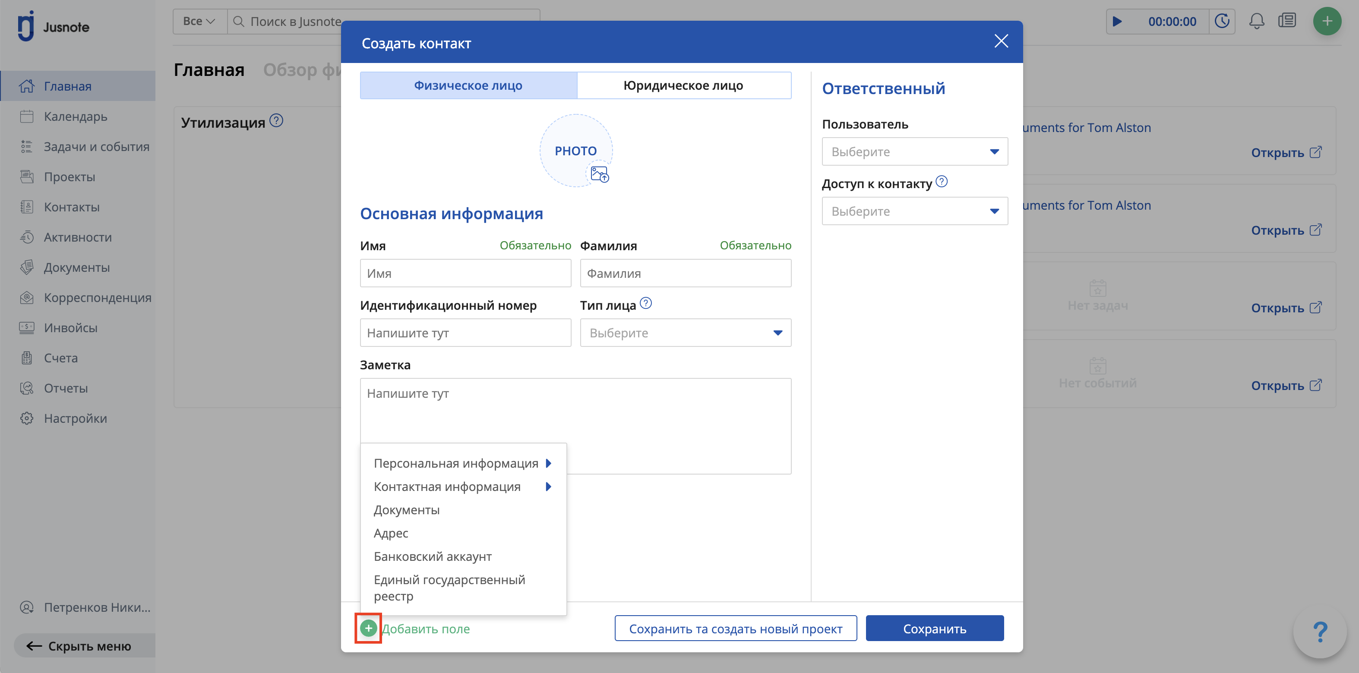
Task: Choose Банковский аккаунт from field menu
Action: click(433, 557)
